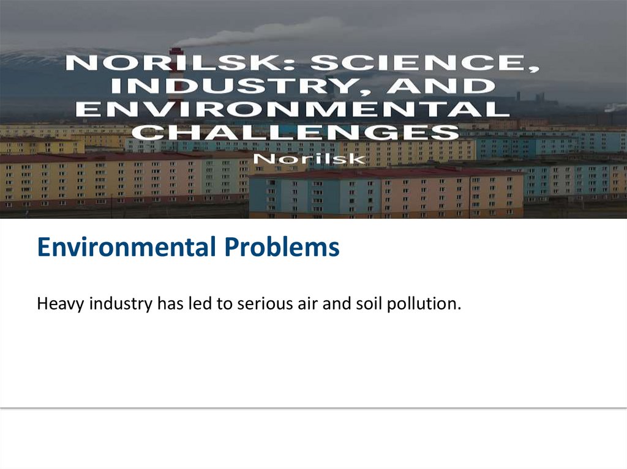This screenshot has width=627, height=469.
Task: Click the empty footer area below the divider
Action: tap(313, 438)
